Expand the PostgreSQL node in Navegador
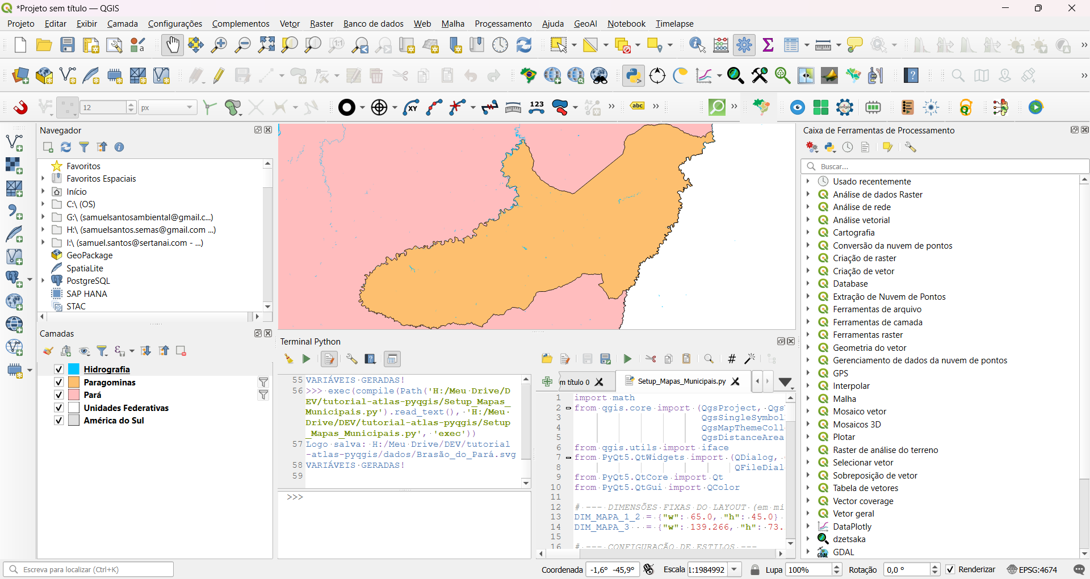Image resolution: width=1090 pixels, height=579 pixels. pos(43,280)
